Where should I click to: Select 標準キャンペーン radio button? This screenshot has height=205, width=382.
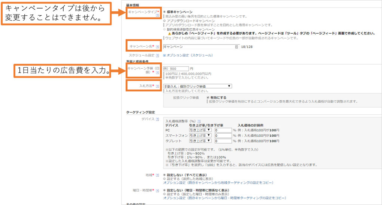click(165, 12)
